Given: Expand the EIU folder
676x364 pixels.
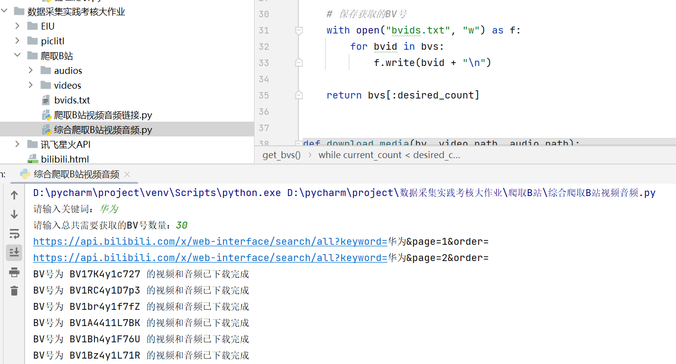Looking at the screenshot, I should [x=17, y=26].
